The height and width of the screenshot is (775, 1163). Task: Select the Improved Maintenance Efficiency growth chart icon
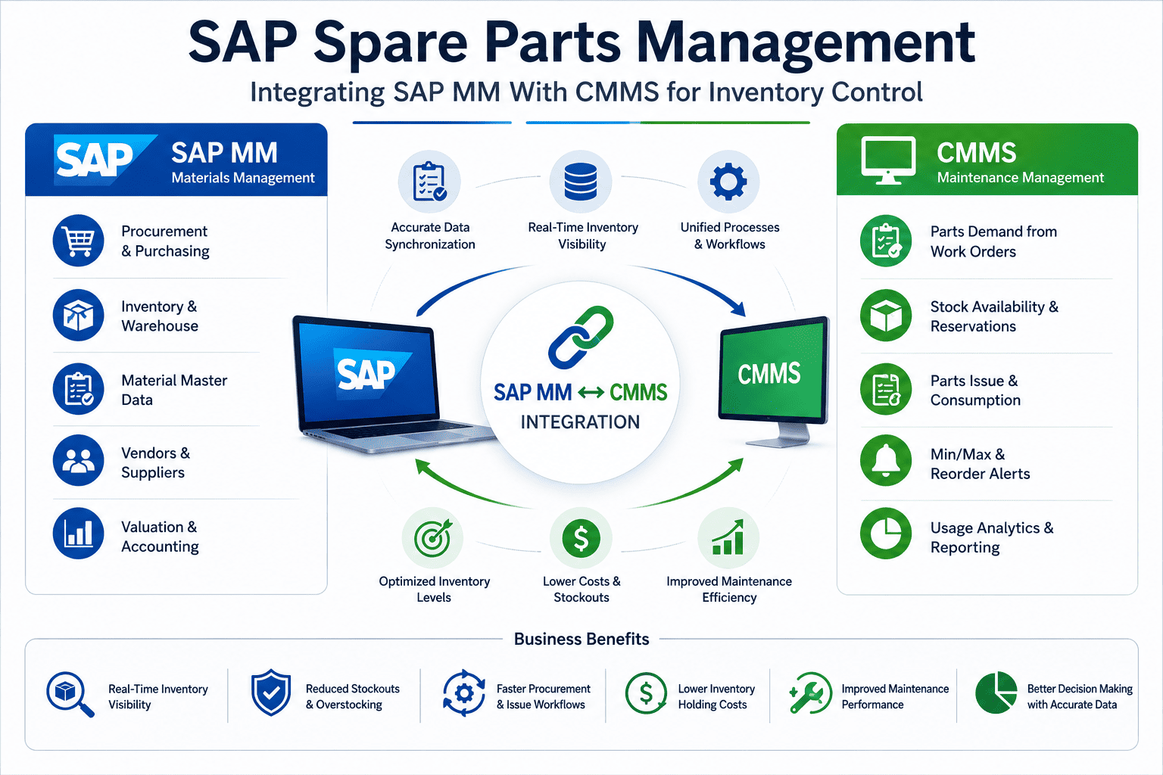[728, 538]
